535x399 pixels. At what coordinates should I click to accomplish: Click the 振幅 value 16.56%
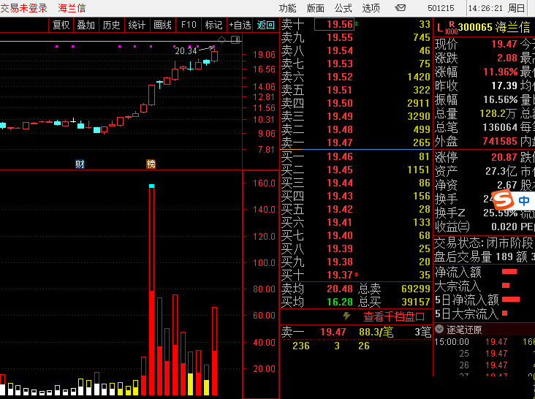point(500,99)
